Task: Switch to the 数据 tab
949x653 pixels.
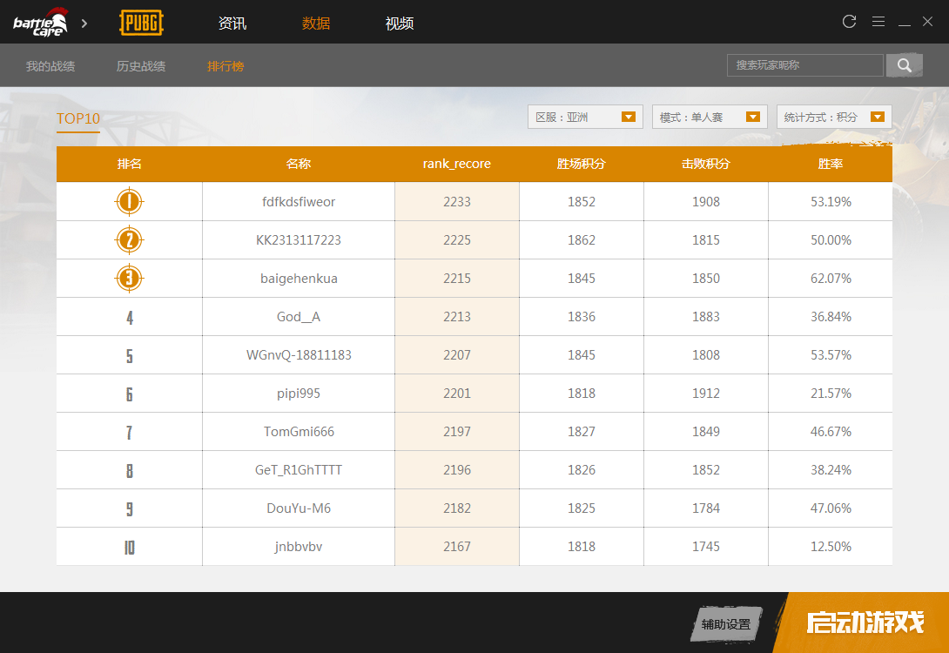Action: pos(316,23)
